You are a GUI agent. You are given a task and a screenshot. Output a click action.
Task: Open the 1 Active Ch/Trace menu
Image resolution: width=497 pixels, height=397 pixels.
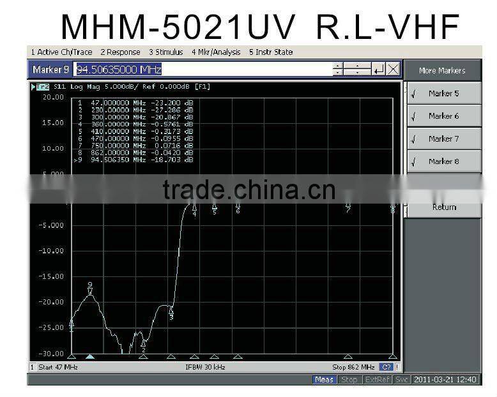coord(61,52)
